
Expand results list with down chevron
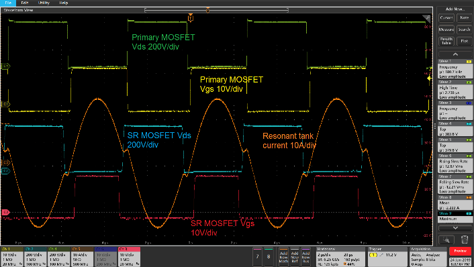455,227
